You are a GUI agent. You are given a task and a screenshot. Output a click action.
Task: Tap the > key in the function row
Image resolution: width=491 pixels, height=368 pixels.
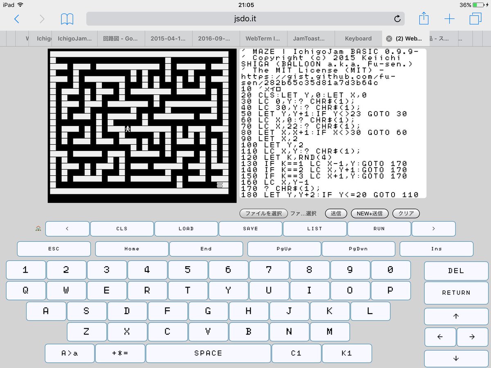pos(434,229)
